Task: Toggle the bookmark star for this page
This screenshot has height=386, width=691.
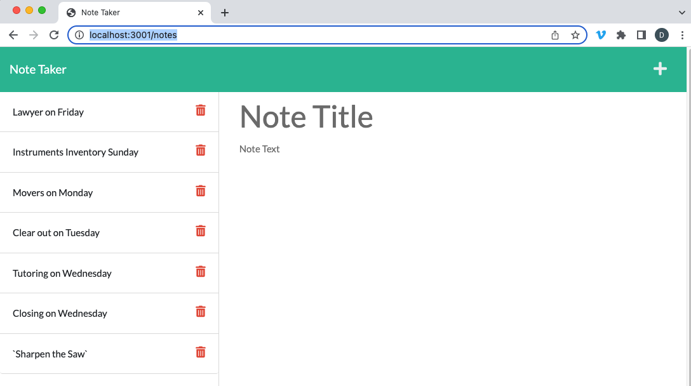Action: click(x=575, y=35)
